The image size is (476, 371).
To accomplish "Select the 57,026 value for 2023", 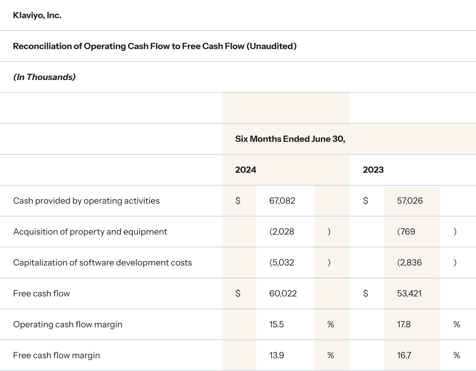I will click(410, 201).
